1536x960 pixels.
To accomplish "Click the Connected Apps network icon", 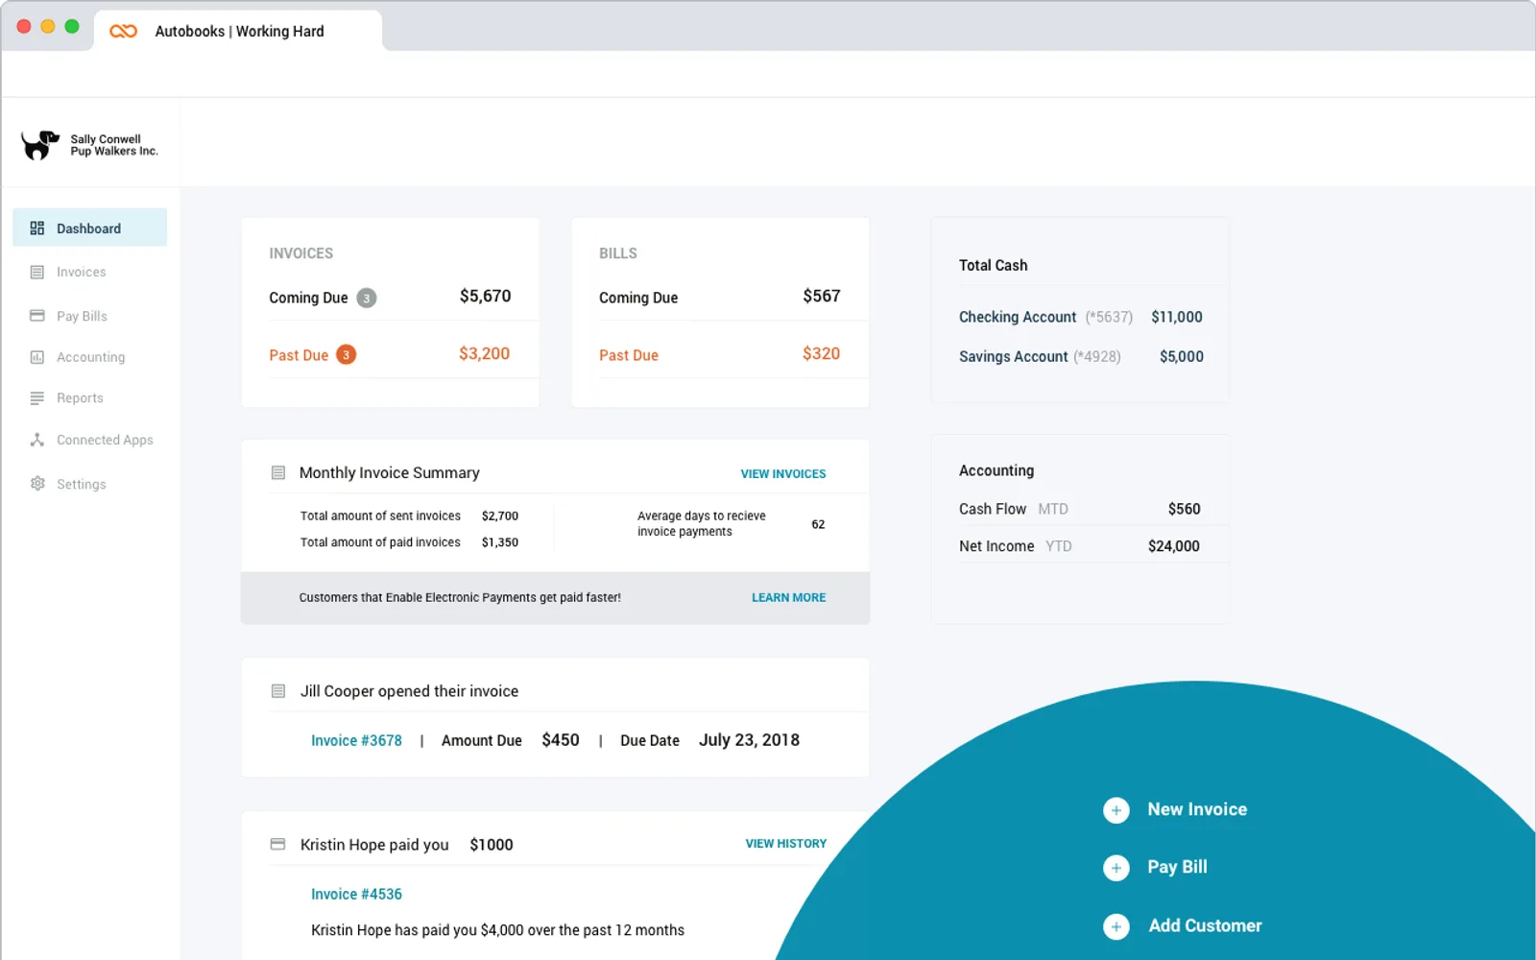I will click(37, 440).
